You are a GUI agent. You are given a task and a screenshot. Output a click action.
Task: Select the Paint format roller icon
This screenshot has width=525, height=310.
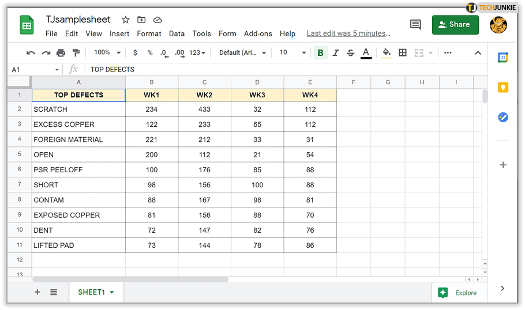click(76, 53)
